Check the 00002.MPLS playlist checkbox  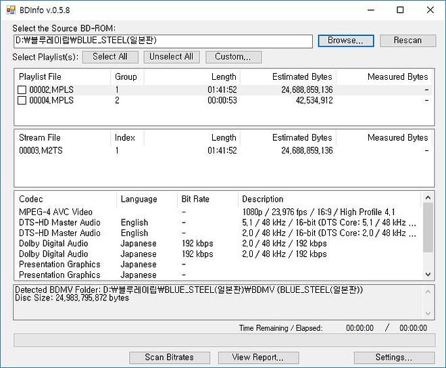(x=22, y=90)
